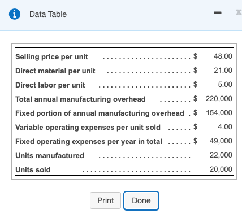Select Variable operating expenses per unit sold
The height and width of the screenshot is (214, 242).
[88, 127]
